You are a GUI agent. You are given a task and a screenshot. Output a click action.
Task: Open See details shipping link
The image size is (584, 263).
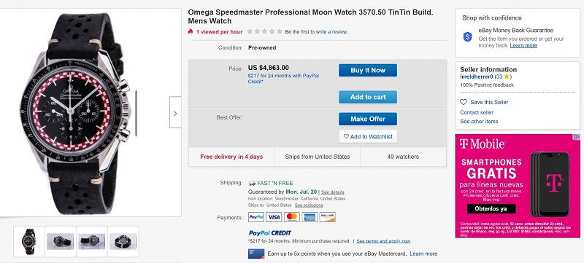point(333,192)
